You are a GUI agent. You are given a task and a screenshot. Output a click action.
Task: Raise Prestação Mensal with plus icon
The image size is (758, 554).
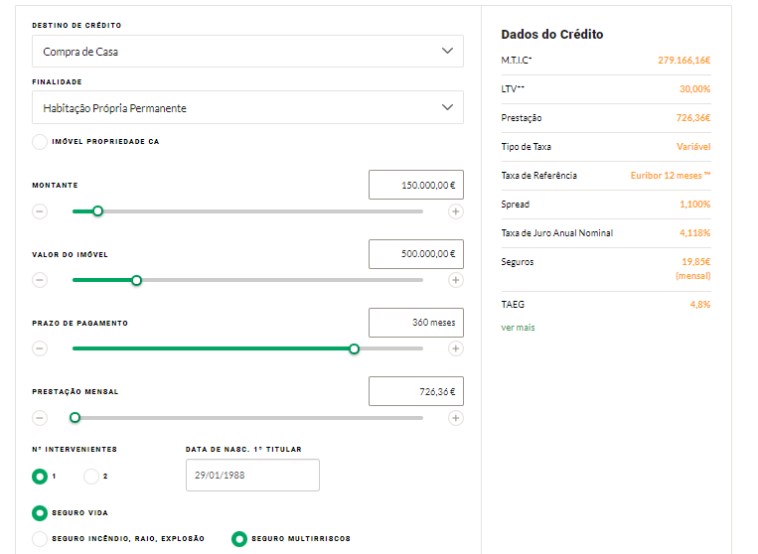click(x=455, y=418)
